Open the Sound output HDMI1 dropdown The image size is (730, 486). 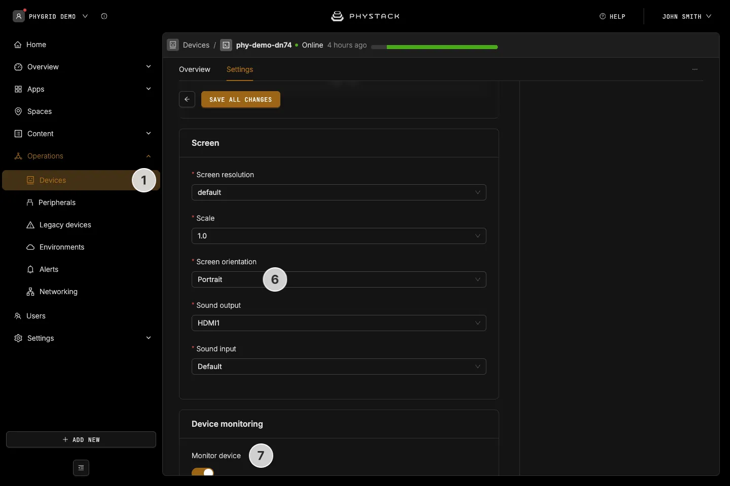[339, 323]
